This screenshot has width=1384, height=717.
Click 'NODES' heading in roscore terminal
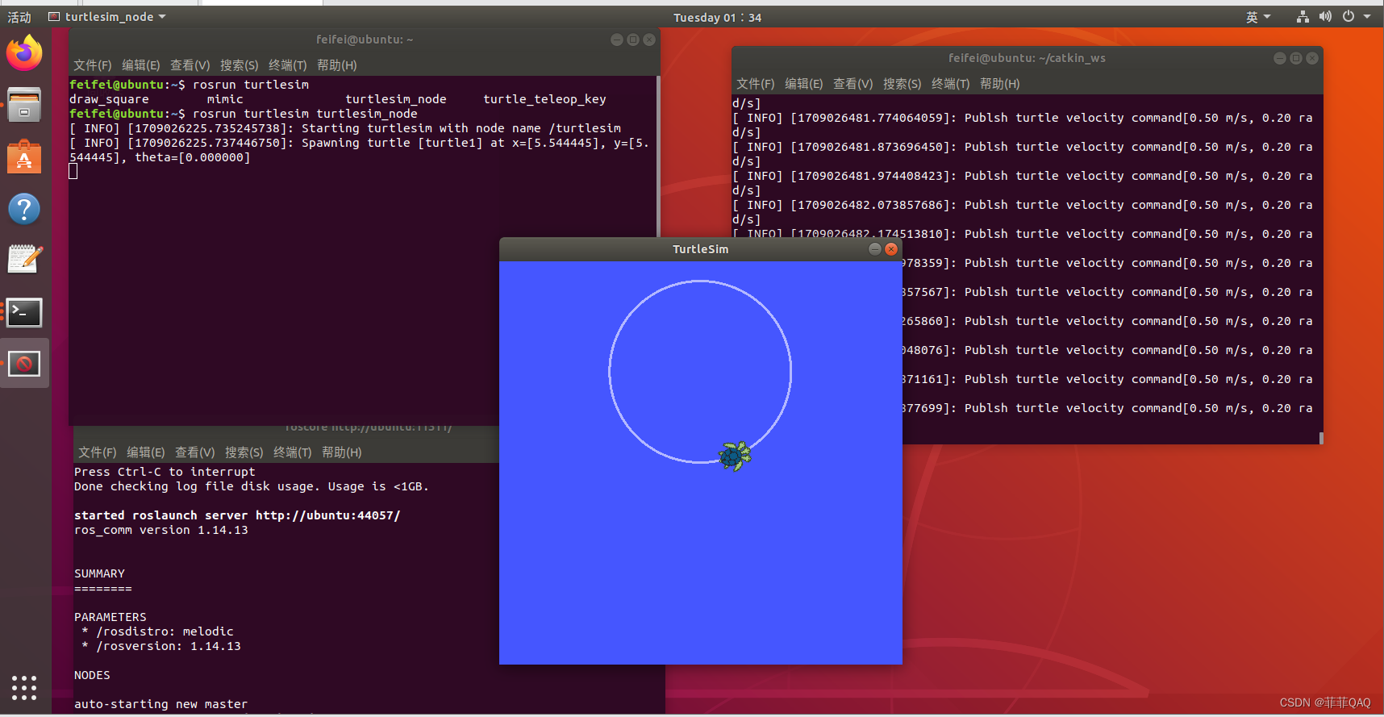(92, 675)
